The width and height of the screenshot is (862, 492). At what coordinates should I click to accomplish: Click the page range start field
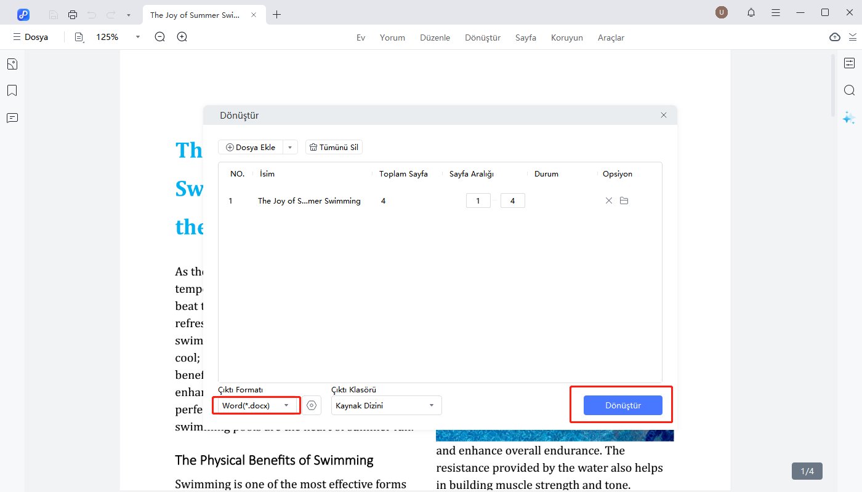478,200
